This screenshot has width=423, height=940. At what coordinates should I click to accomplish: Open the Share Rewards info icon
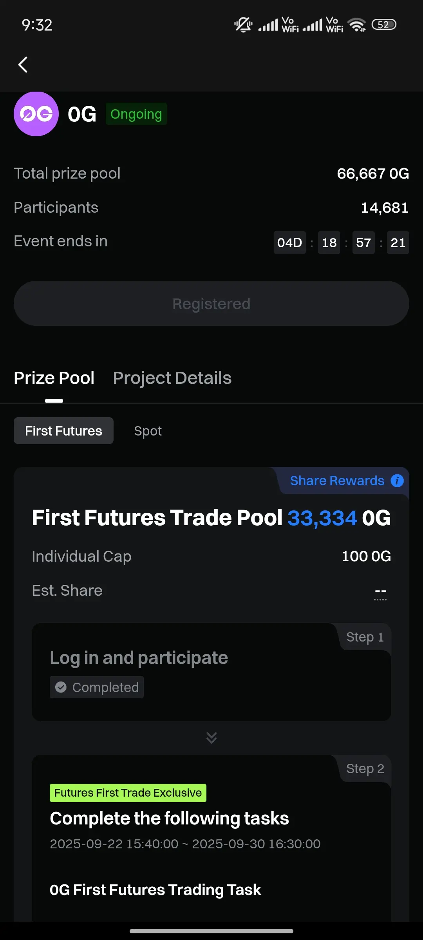pyautogui.click(x=397, y=481)
